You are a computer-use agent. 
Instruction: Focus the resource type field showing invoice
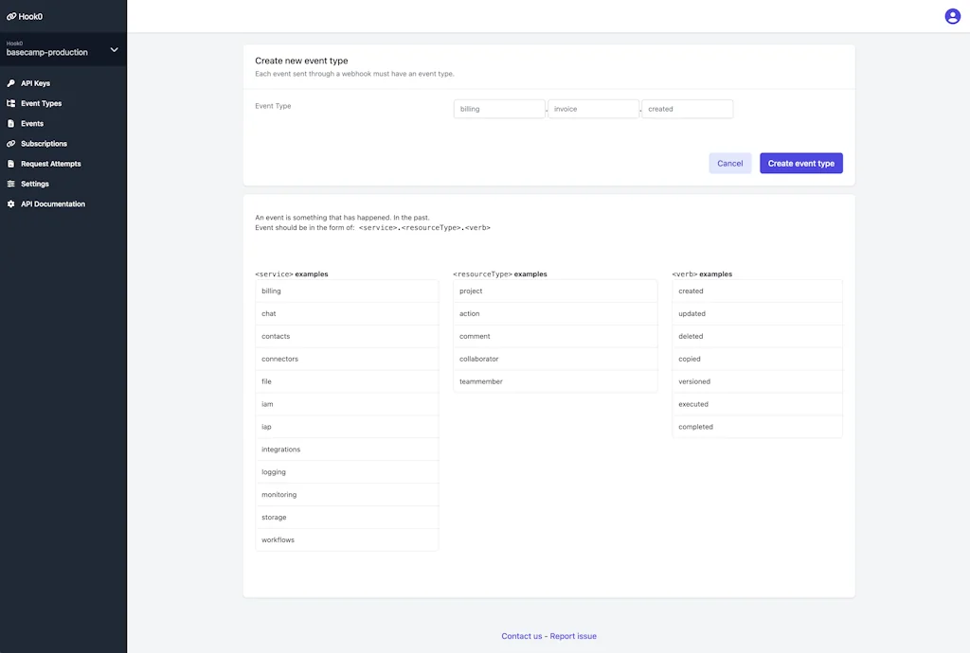593,109
